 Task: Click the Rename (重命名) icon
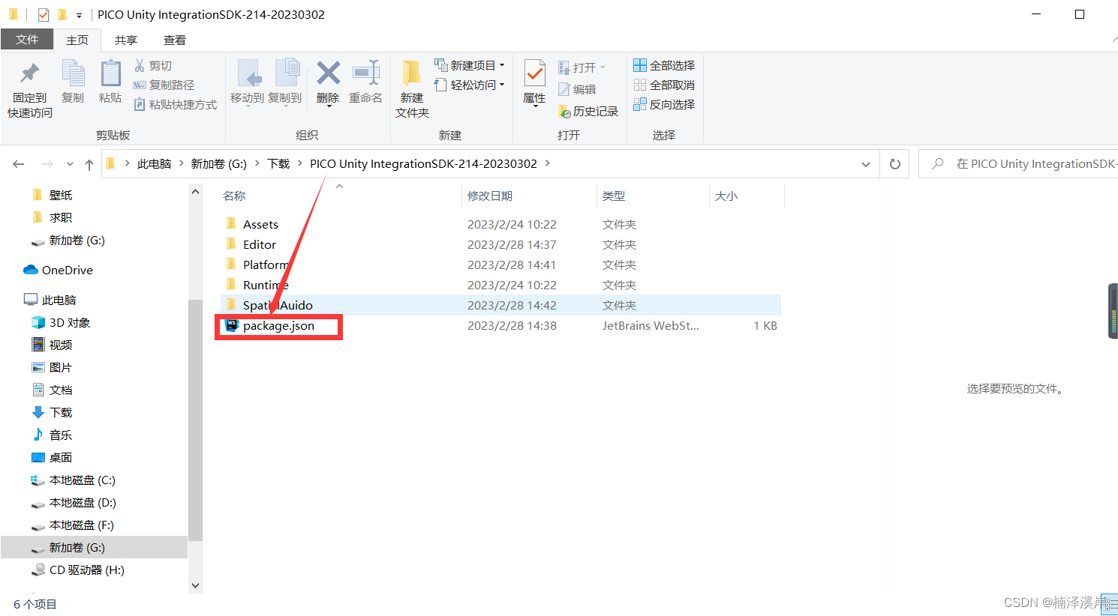(365, 82)
